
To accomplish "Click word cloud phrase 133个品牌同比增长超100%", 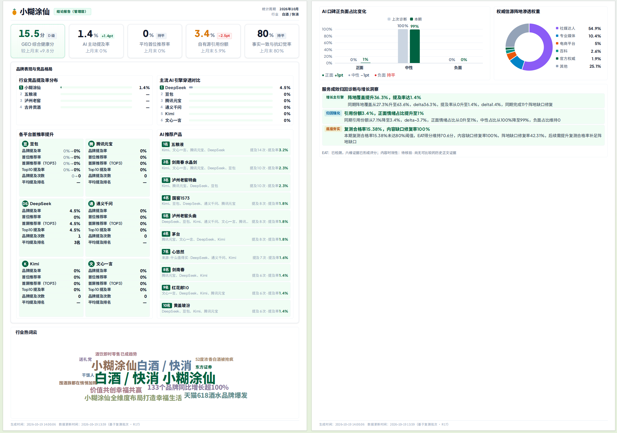I will coord(188,387).
